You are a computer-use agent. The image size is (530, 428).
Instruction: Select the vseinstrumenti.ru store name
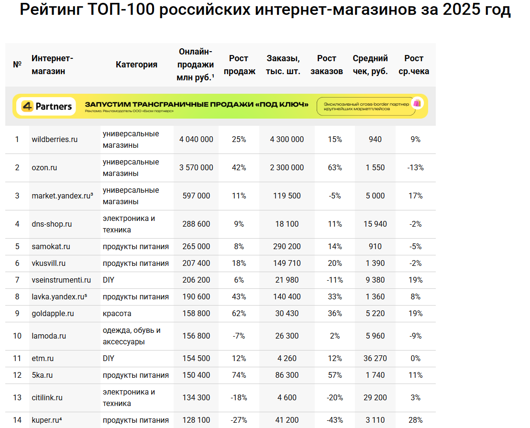pyautogui.click(x=61, y=280)
